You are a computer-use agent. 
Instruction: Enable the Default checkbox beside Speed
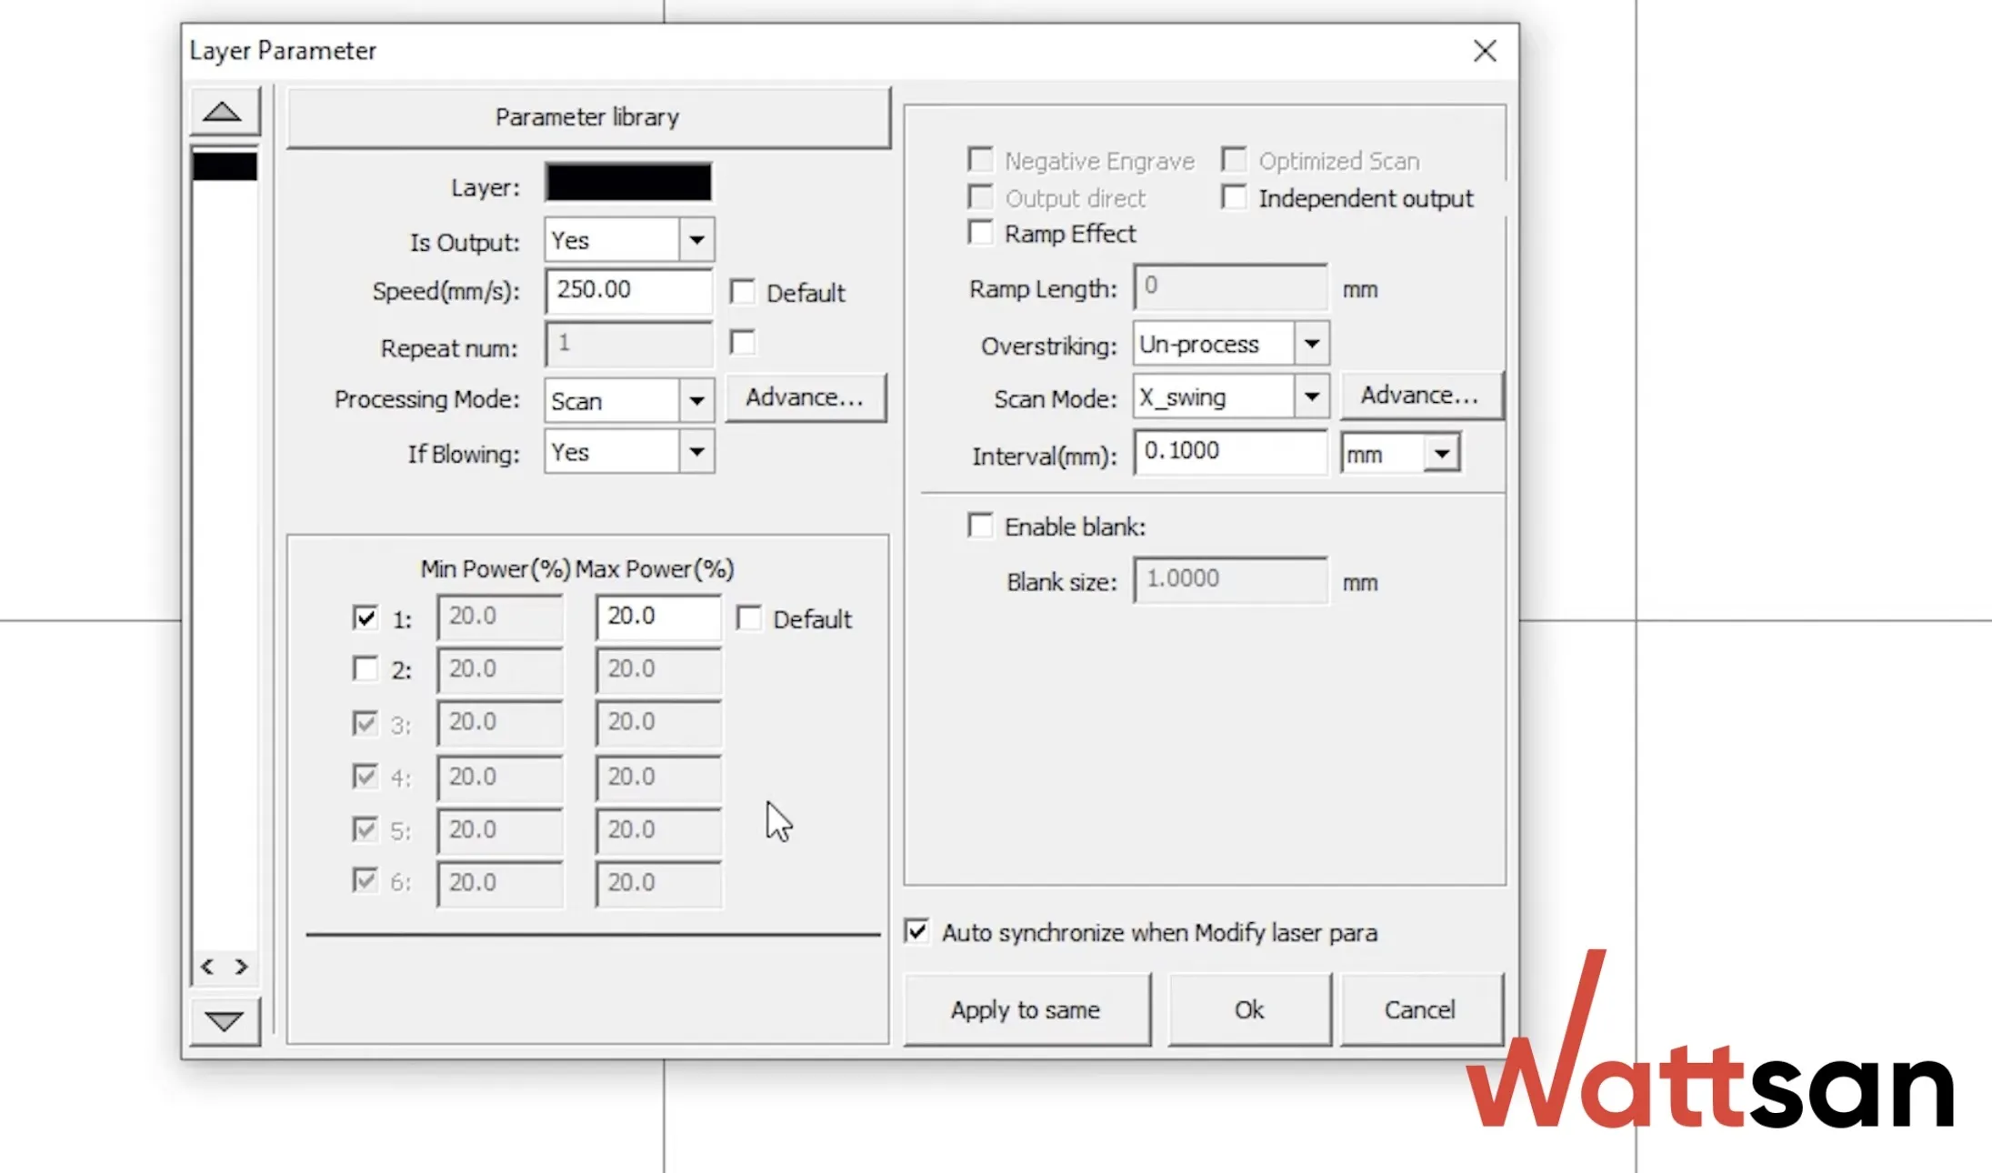(743, 292)
